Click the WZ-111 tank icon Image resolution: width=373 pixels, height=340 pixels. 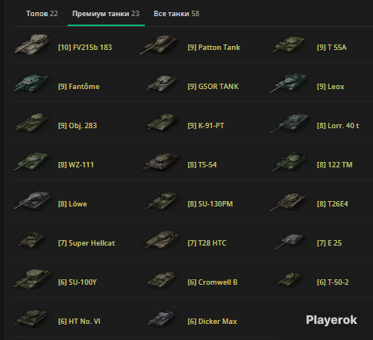32,161
